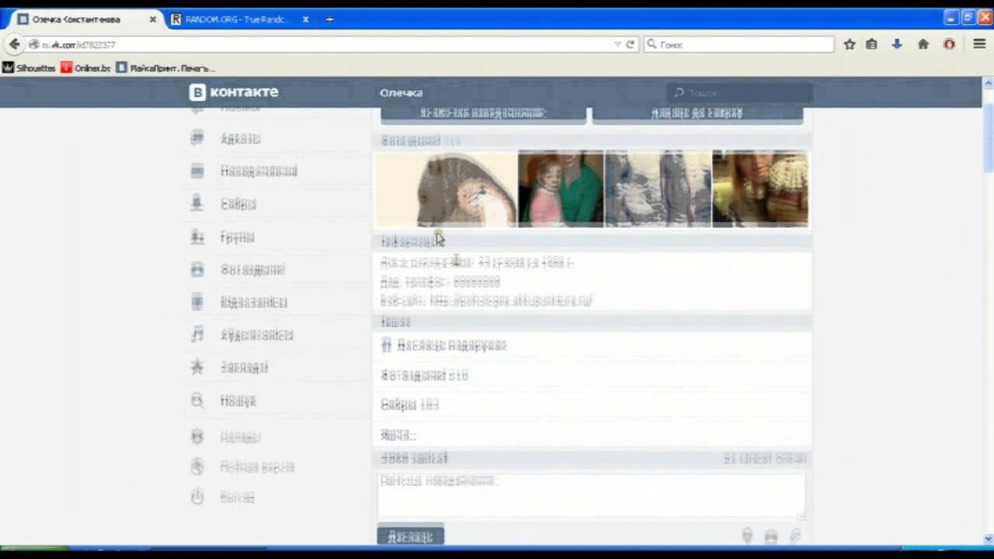994x559 pixels.
Task: Open Группы in the left sidebar
Action: (222, 238)
